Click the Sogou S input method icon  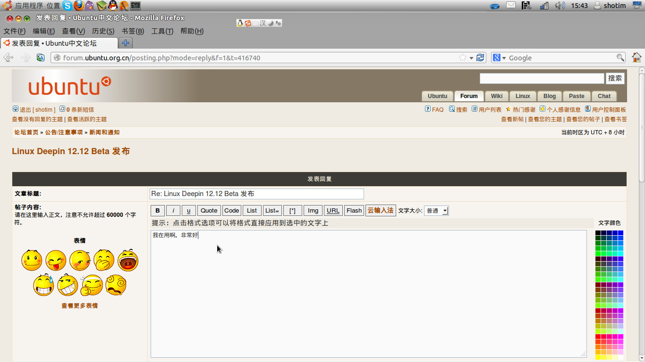tap(248, 23)
